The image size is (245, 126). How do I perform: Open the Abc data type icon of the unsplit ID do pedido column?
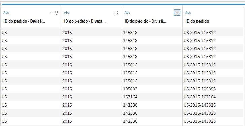click(188, 13)
